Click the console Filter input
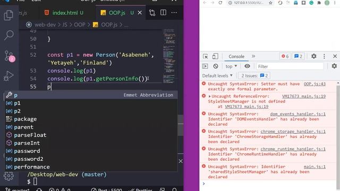This screenshot has width=340, height=191. coord(290,66)
